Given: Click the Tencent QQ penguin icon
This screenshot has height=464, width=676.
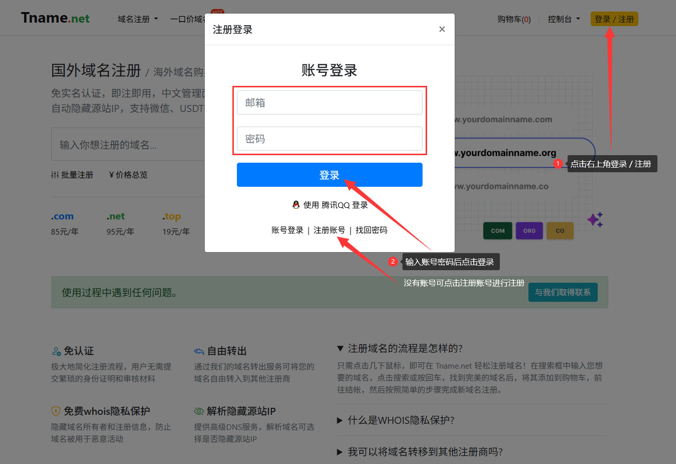Looking at the screenshot, I should tap(296, 205).
